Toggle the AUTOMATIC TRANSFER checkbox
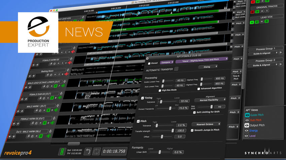This screenshot has width=286, height=160. (x=176, y=69)
